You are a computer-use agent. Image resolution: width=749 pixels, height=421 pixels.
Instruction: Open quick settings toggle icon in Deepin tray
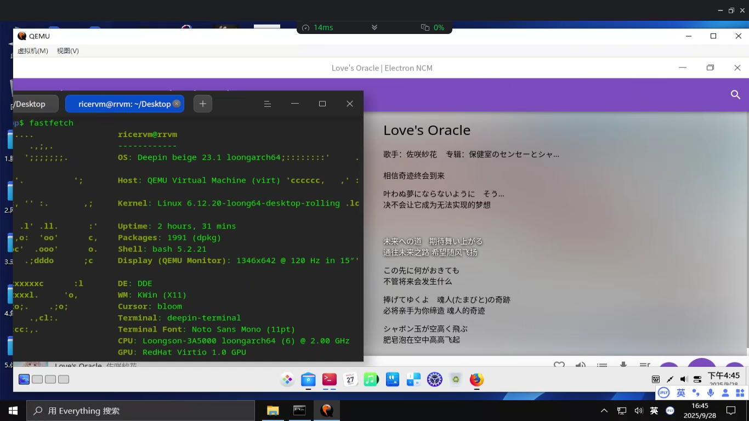(697, 379)
